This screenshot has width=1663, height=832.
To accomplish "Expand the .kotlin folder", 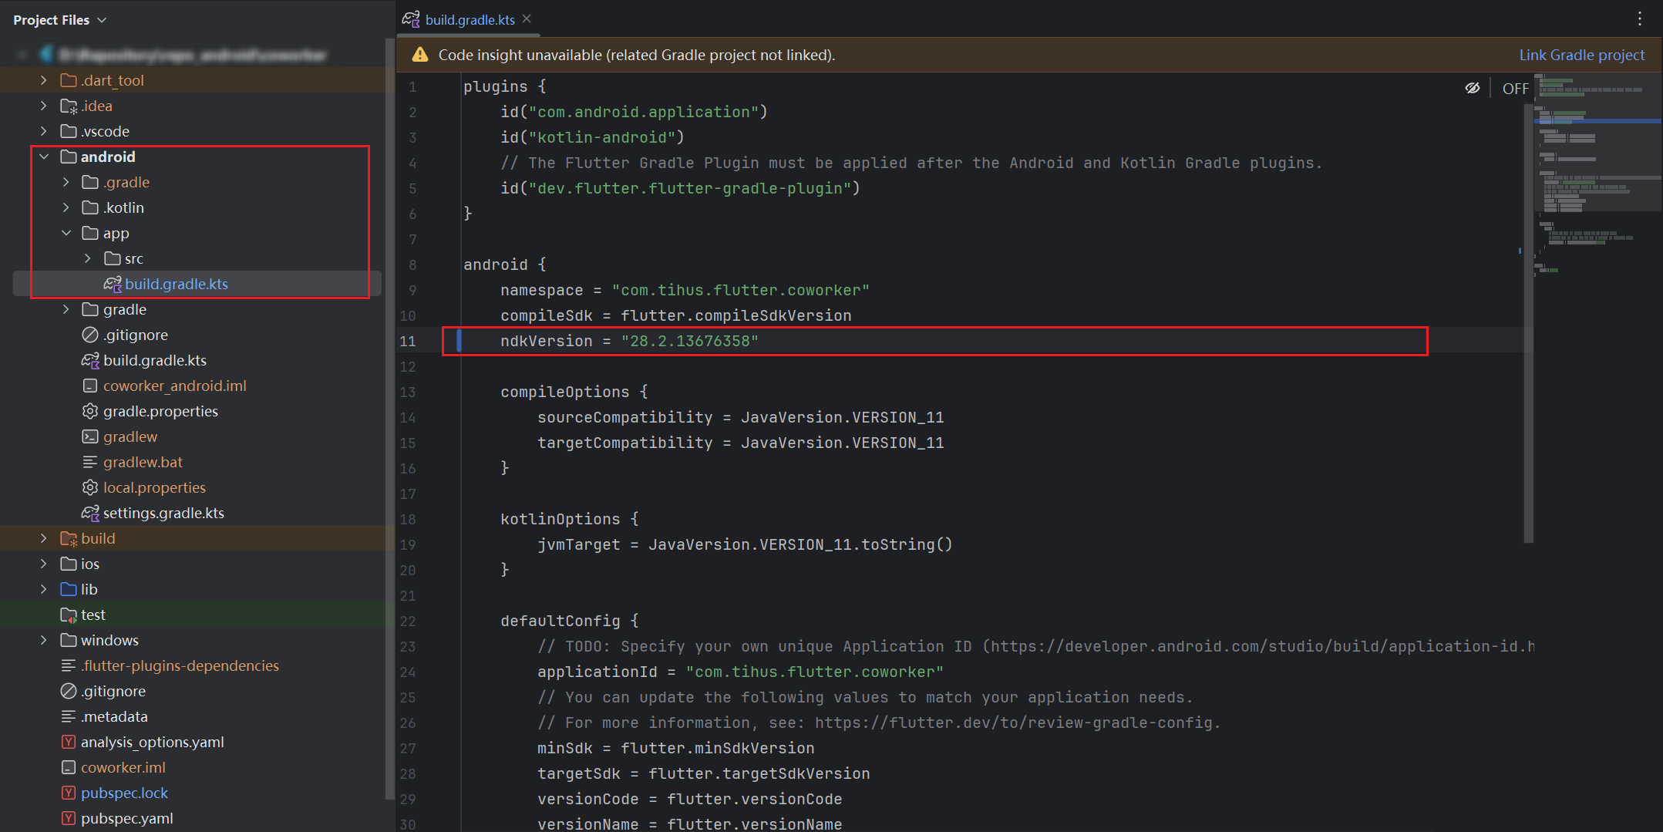I will point(66,207).
